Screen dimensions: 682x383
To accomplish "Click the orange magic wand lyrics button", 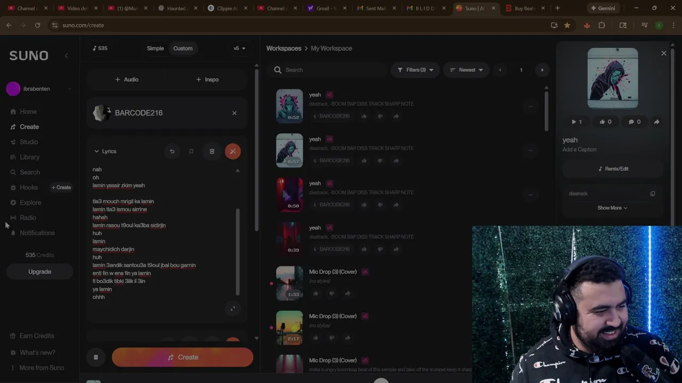I will coord(233,152).
